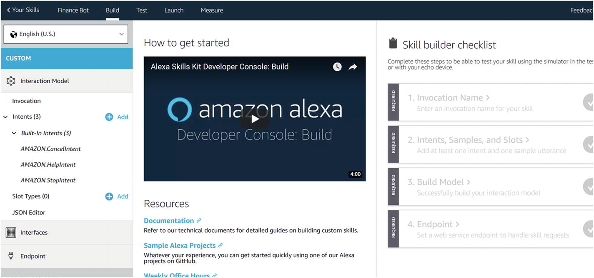Collapse the Intents (3) chevron
Image resolution: width=594 pixels, height=278 pixels.
[5, 117]
